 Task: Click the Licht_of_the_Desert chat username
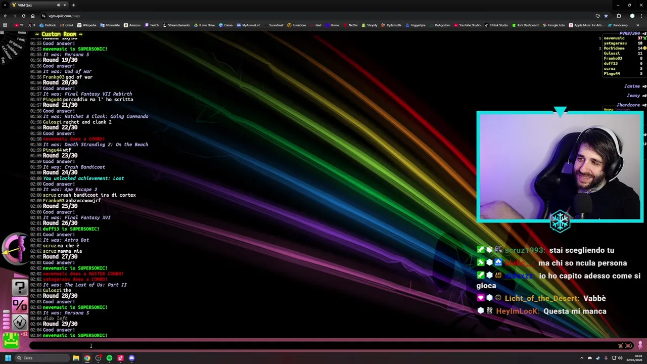click(541, 298)
